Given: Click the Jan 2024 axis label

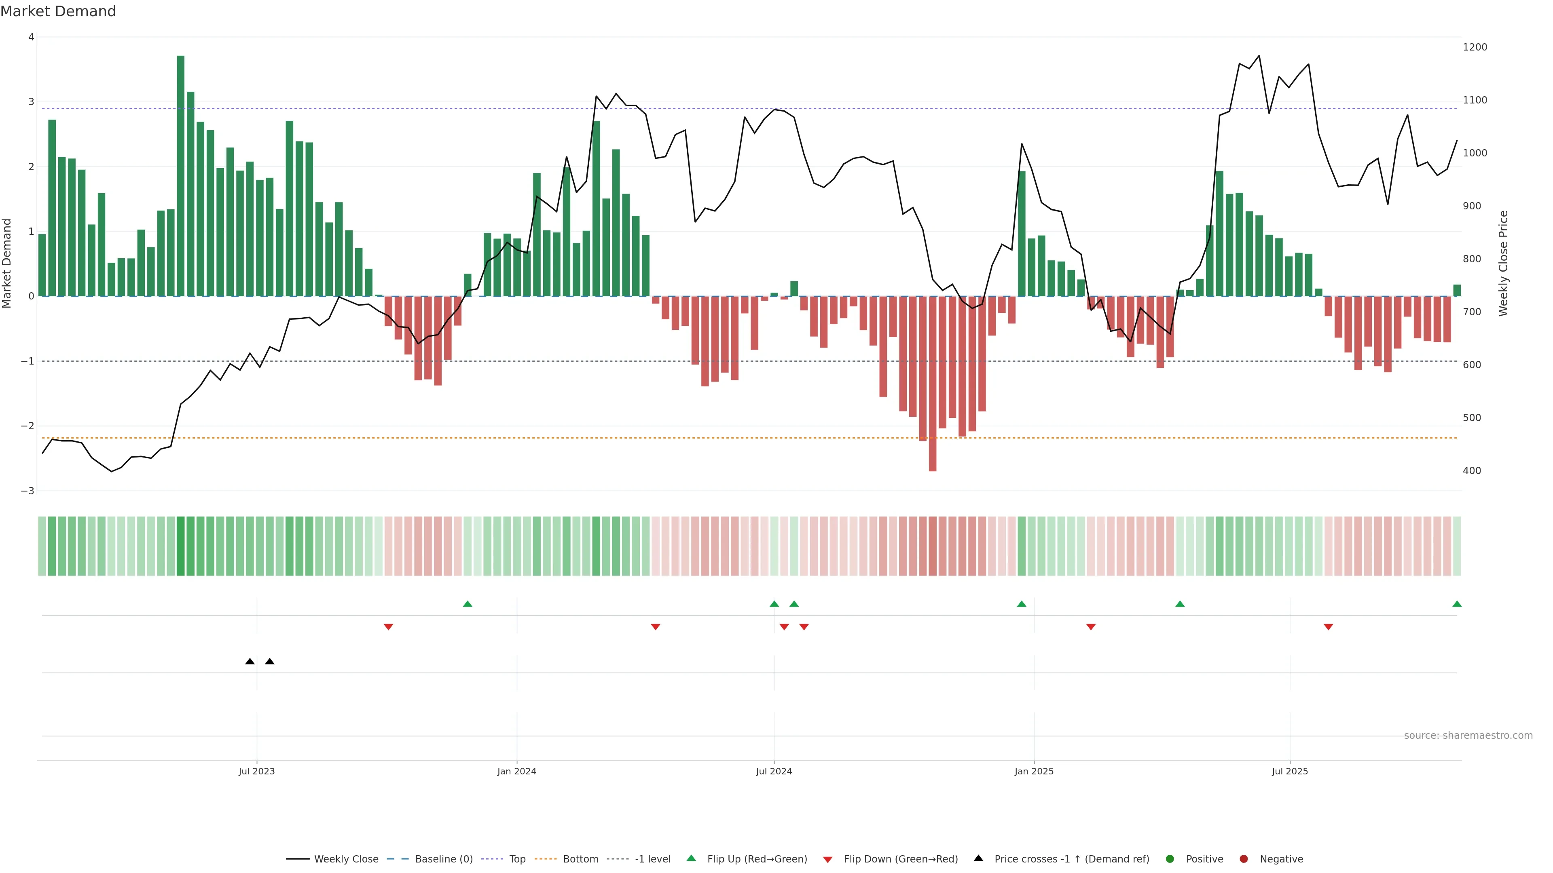Looking at the screenshot, I should point(517,771).
